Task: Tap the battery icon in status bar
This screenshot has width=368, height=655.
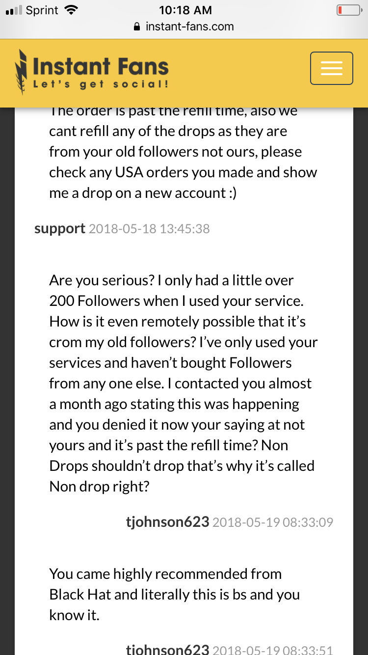Action: click(349, 10)
